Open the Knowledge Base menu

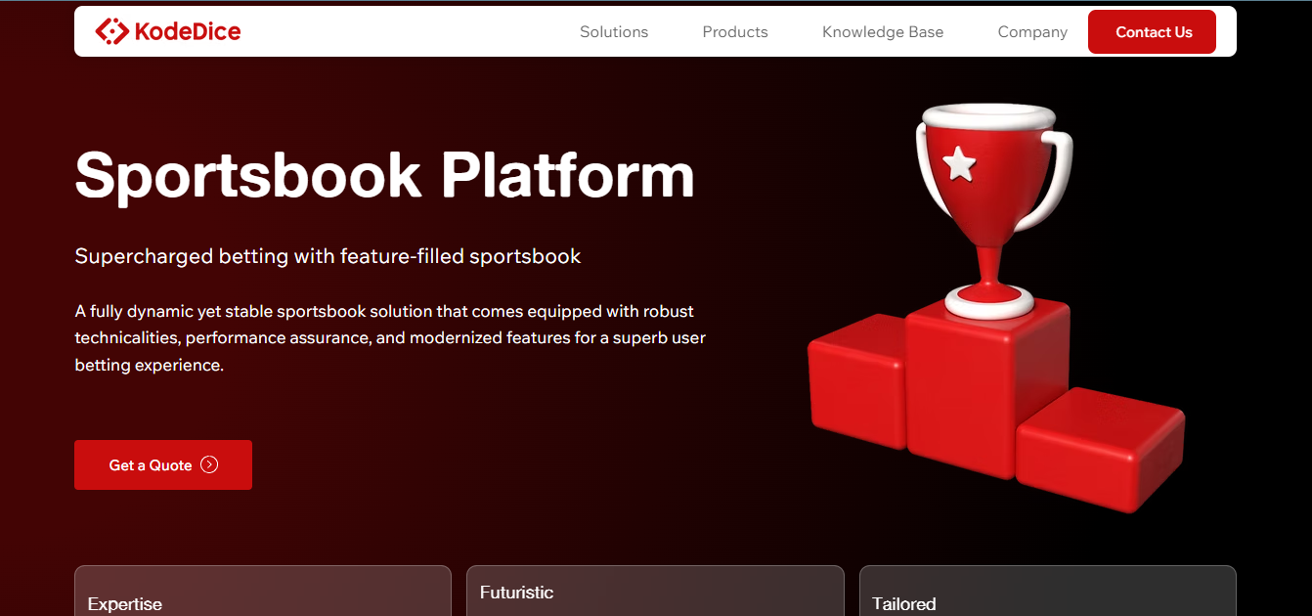883,32
